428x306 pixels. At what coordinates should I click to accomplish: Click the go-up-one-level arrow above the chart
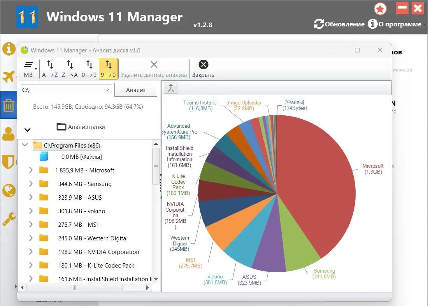click(x=171, y=88)
